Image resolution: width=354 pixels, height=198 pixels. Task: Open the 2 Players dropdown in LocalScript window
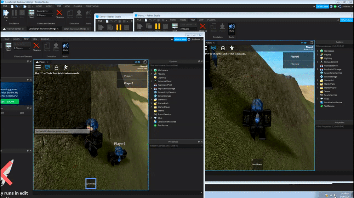pos(45,15)
